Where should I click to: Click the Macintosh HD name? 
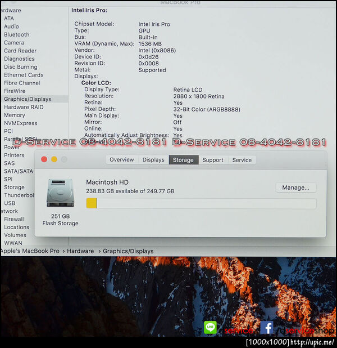107,182
